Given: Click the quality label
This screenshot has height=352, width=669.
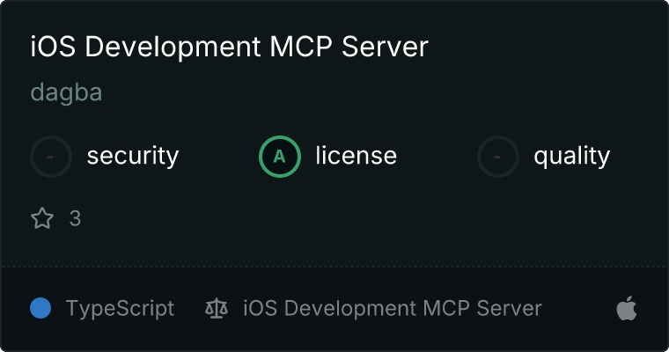Looking at the screenshot, I should [571, 157].
